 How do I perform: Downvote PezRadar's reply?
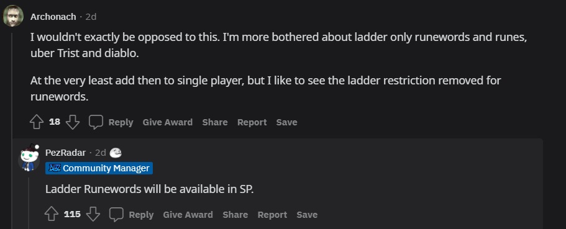93,215
